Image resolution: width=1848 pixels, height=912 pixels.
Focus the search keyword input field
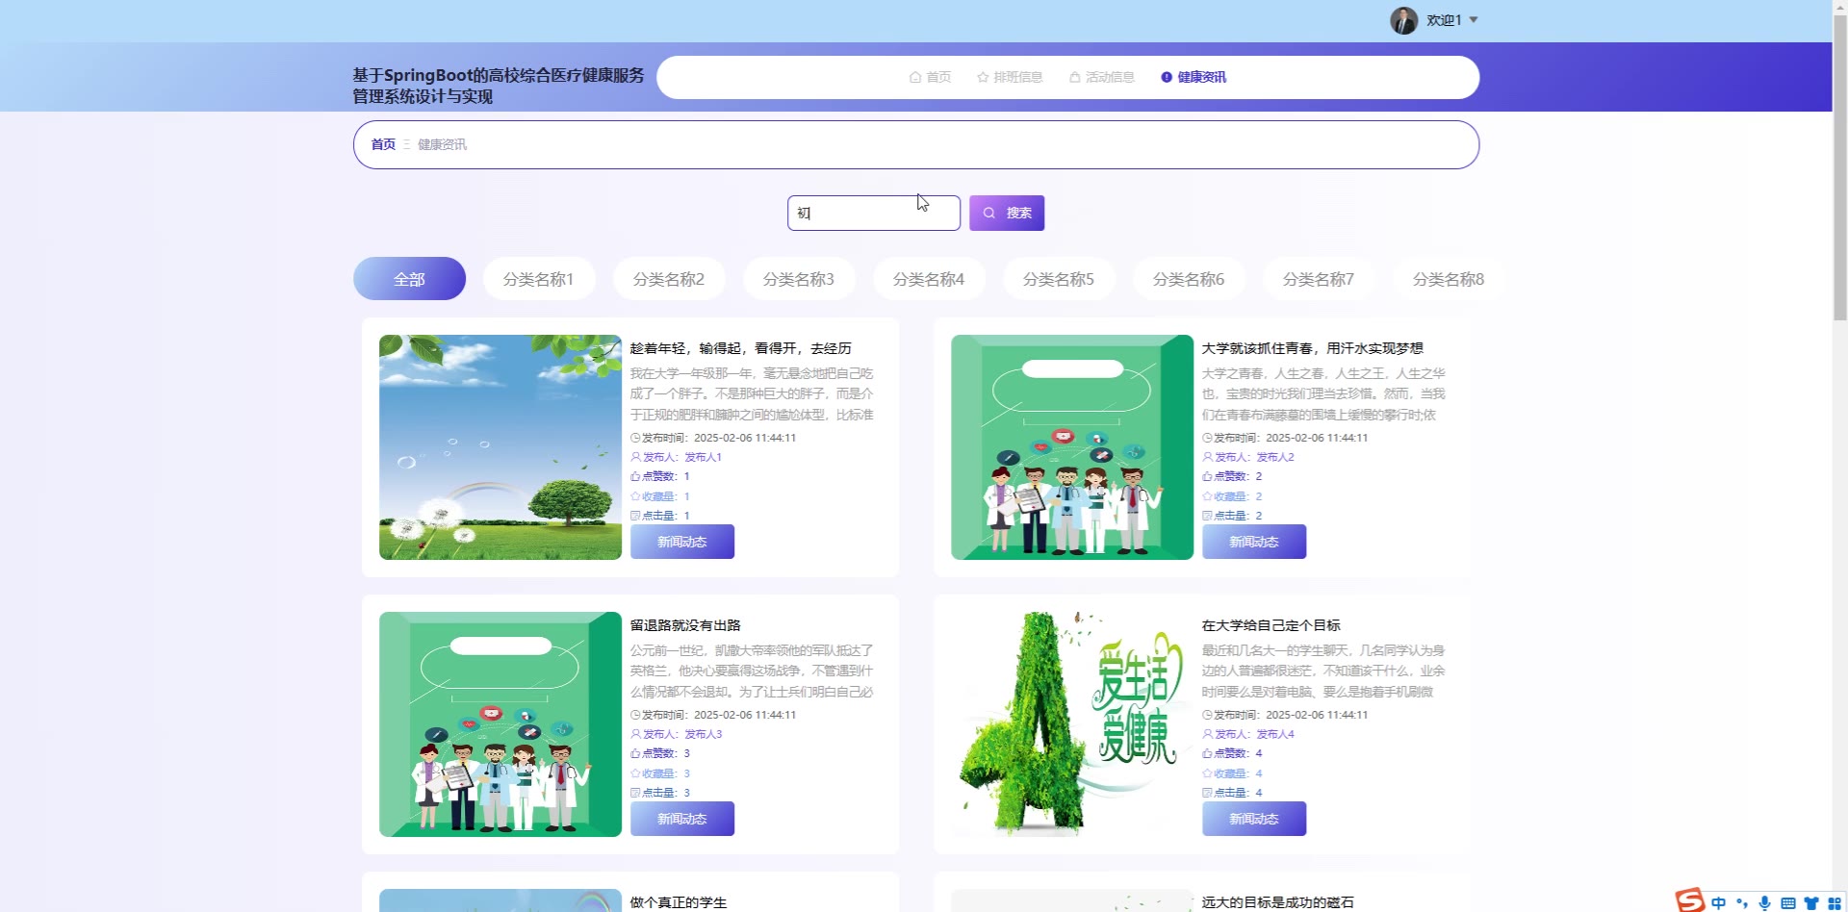click(x=874, y=213)
